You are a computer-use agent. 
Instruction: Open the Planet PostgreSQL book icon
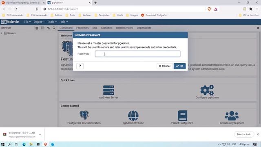tap(182, 116)
